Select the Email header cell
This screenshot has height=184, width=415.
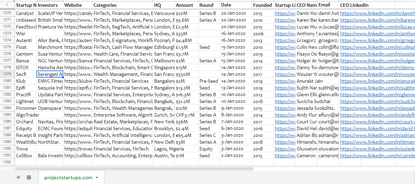click(x=328, y=5)
